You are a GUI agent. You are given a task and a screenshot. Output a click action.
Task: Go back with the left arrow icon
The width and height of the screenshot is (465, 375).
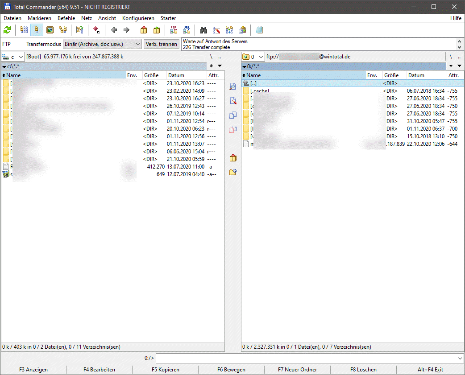(x=114, y=30)
